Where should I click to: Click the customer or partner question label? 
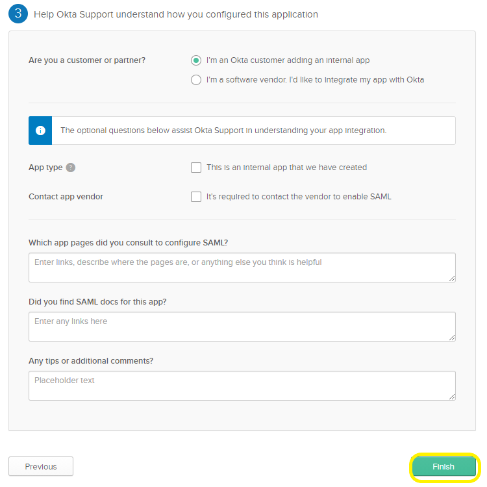tap(87, 60)
